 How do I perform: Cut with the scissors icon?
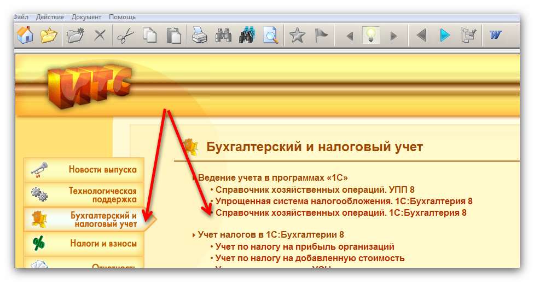point(125,36)
